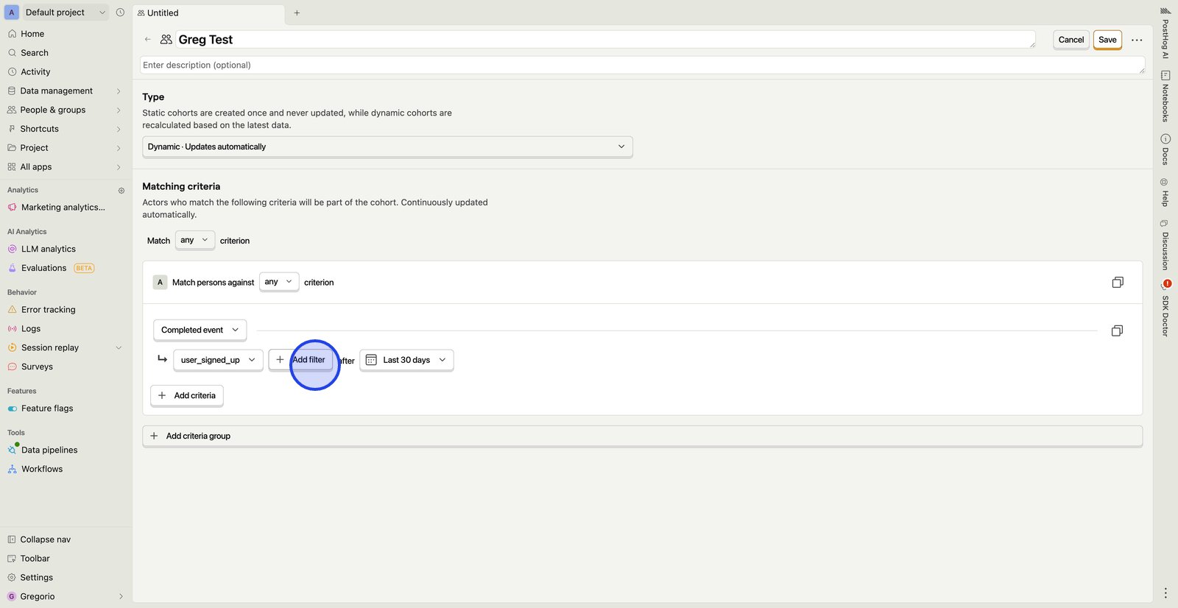This screenshot has height=608, width=1178.
Task: Open the cohort Type dropdown
Action: (x=387, y=146)
